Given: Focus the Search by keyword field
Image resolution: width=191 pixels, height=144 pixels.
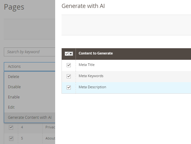Looking at the screenshot, I should [x=30, y=52].
